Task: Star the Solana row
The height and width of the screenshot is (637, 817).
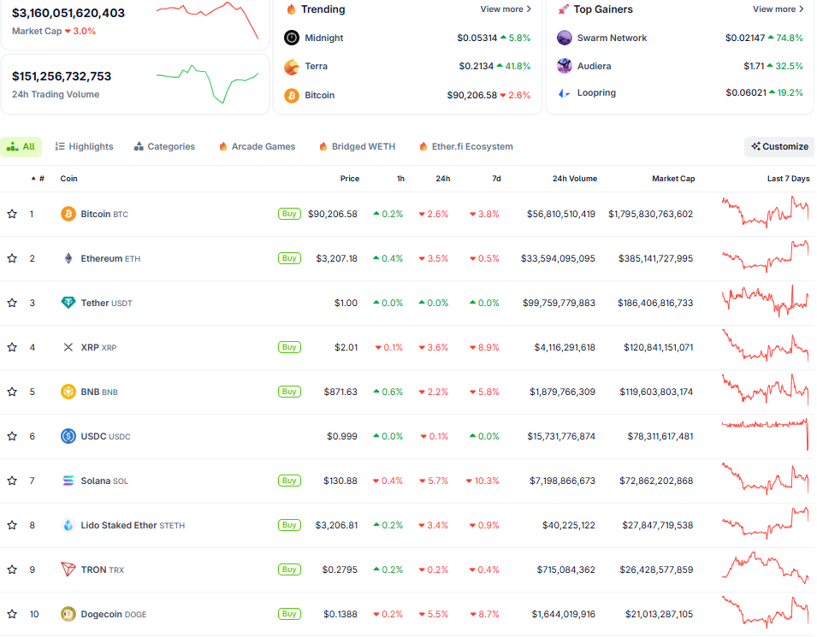Action: pyautogui.click(x=12, y=481)
